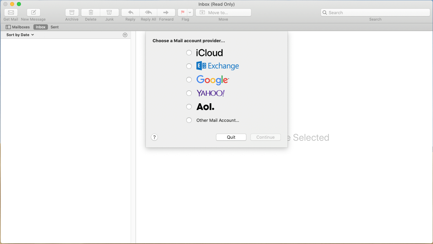Select the iCloud radio button
This screenshot has height=244, width=433.
[x=189, y=53]
